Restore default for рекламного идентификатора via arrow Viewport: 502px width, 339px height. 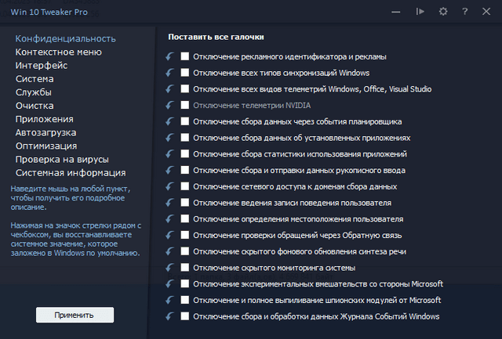pyautogui.click(x=169, y=56)
